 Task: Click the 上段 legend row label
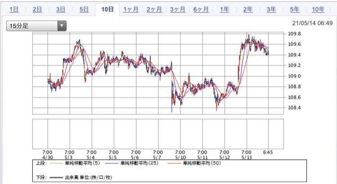tap(41, 163)
